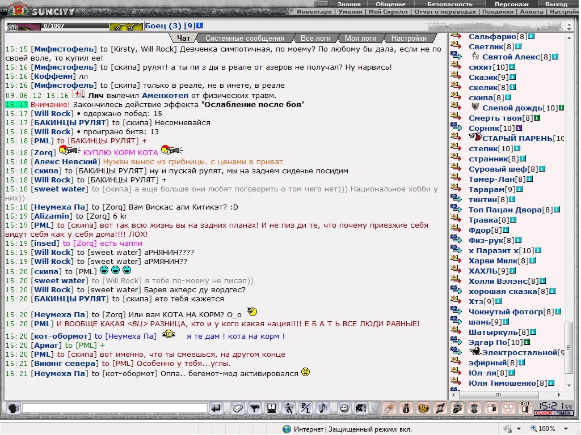Open the Персонаж top menu
581x435 pixels.
click(x=512, y=4)
